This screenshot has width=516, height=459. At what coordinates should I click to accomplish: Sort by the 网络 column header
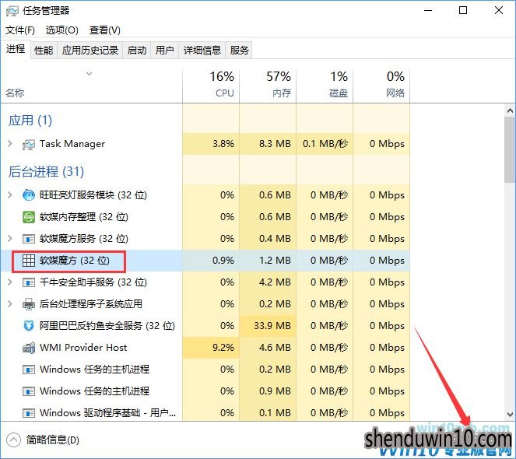[x=381, y=85]
